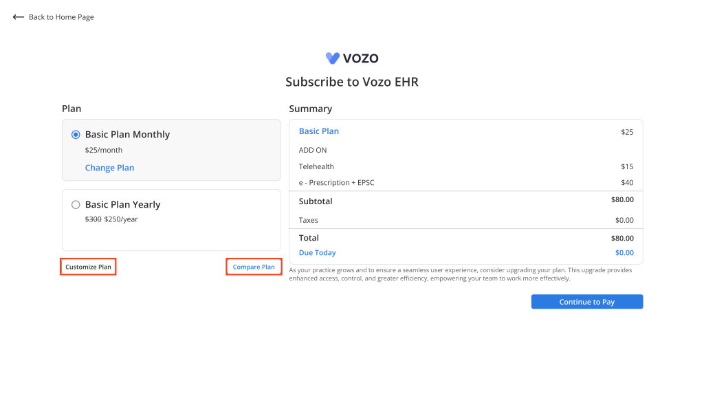Click the Due Today label

(x=318, y=253)
